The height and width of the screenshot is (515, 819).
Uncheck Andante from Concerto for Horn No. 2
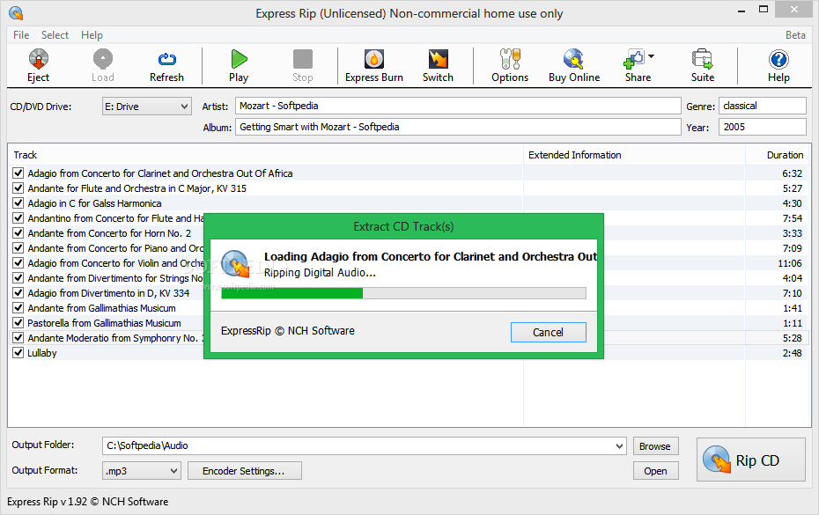click(18, 233)
